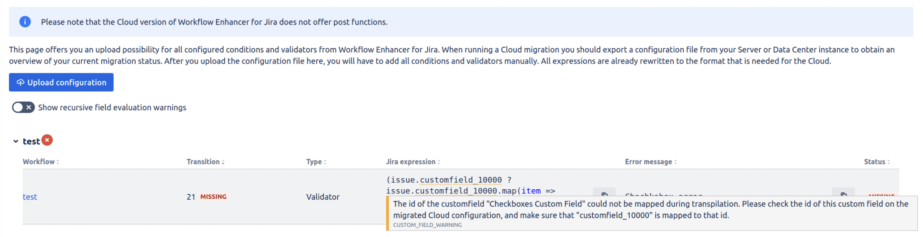Click the MISSING badge next to transition 21
This screenshot has width=923, height=237.
[213, 196]
